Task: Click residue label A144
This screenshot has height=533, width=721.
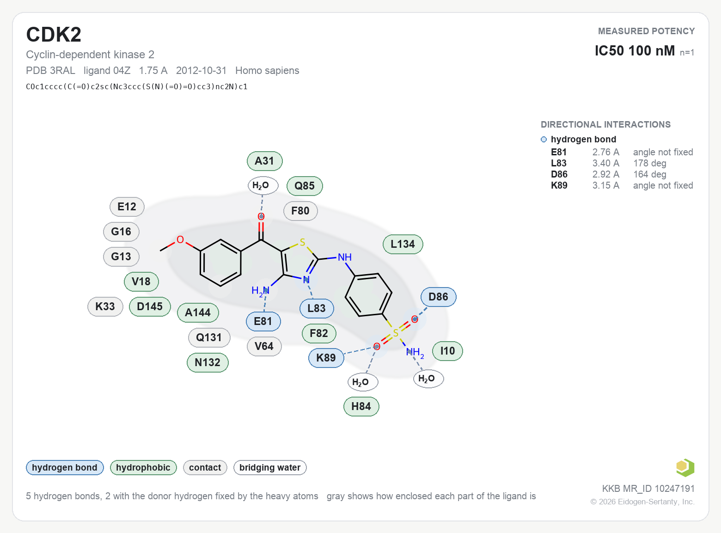Action: point(198,312)
